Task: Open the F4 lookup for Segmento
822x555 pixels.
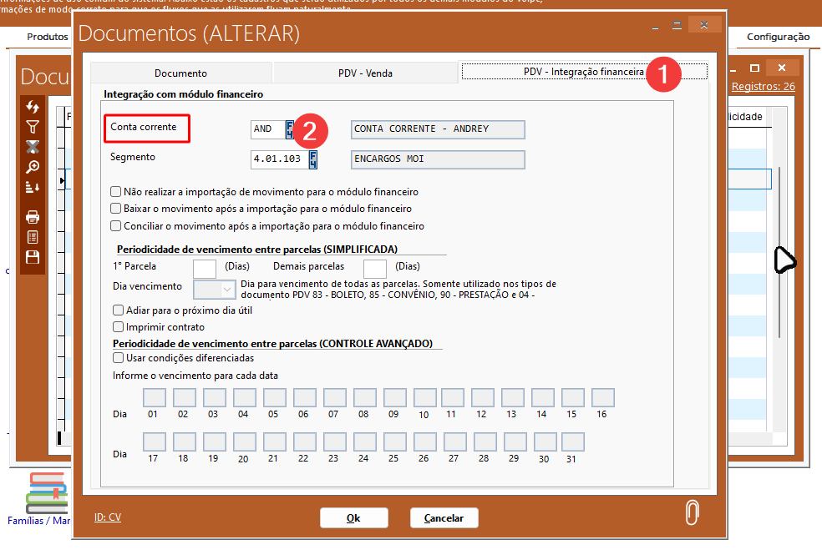Action: (x=312, y=159)
